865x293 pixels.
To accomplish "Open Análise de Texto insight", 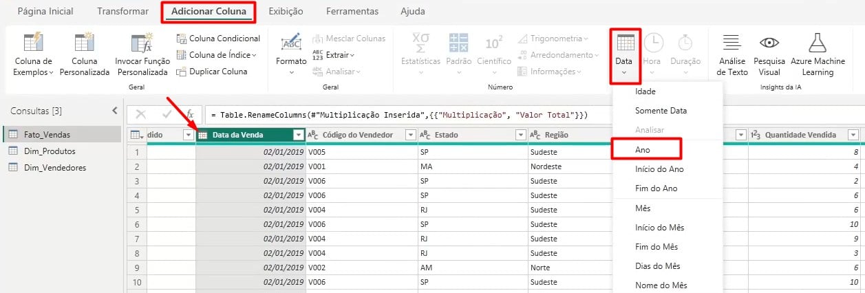I will coord(732,54).
